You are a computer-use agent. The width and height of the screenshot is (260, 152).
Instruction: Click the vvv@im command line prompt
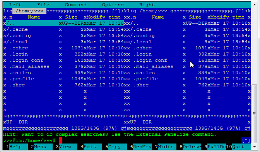coord(29,140)
